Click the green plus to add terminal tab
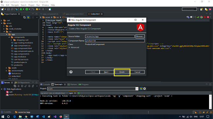 (x=79, y=93)
